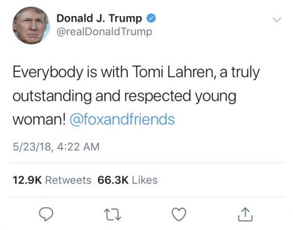
Task: Expand the tweet options chevron
Action: [277, 20]
